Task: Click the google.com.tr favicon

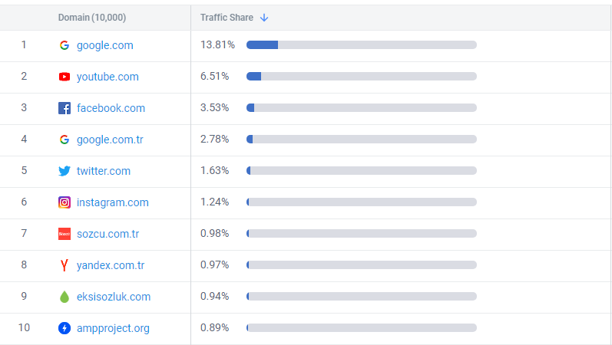Action: point(65,140)
